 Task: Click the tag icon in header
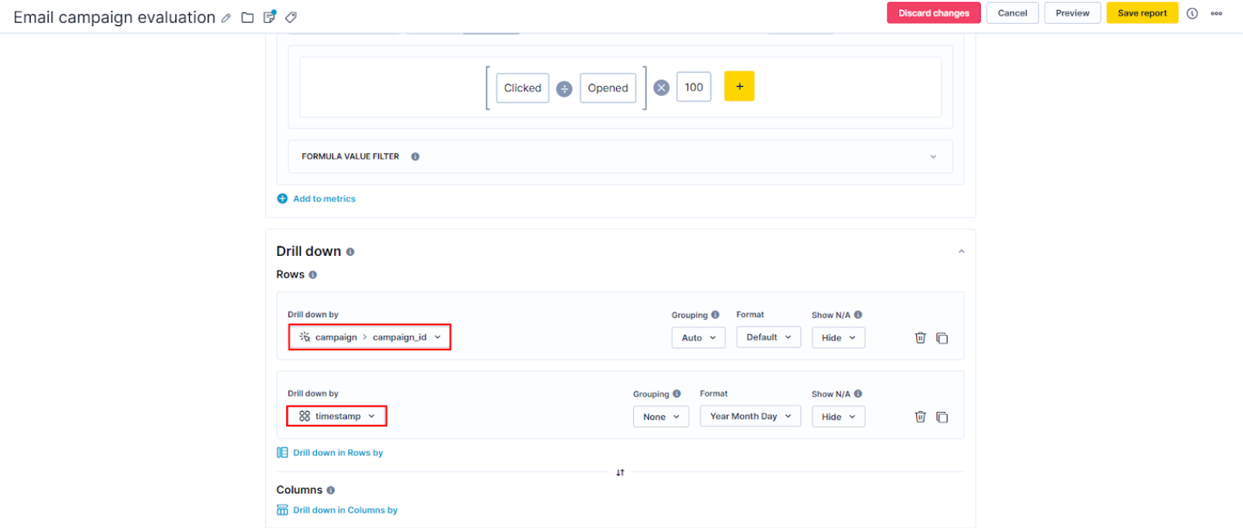point(291,18)
